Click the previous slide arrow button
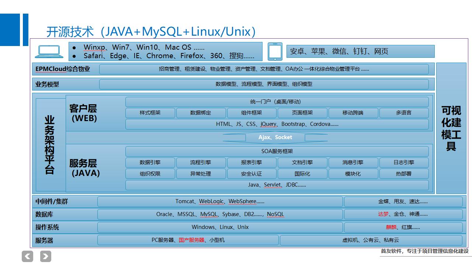 (28, 257)
